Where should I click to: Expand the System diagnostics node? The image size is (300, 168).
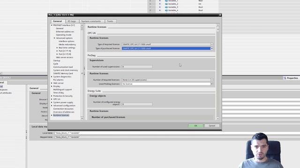click(52, 77)
